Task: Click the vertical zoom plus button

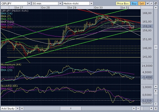Action: [156, 91]
